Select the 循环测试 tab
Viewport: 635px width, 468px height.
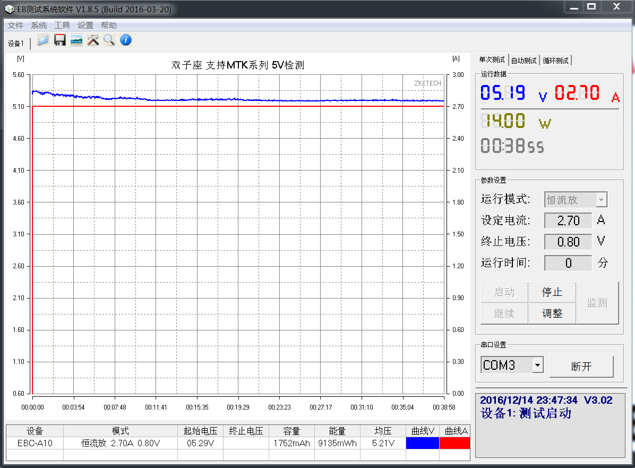(556, 59)
